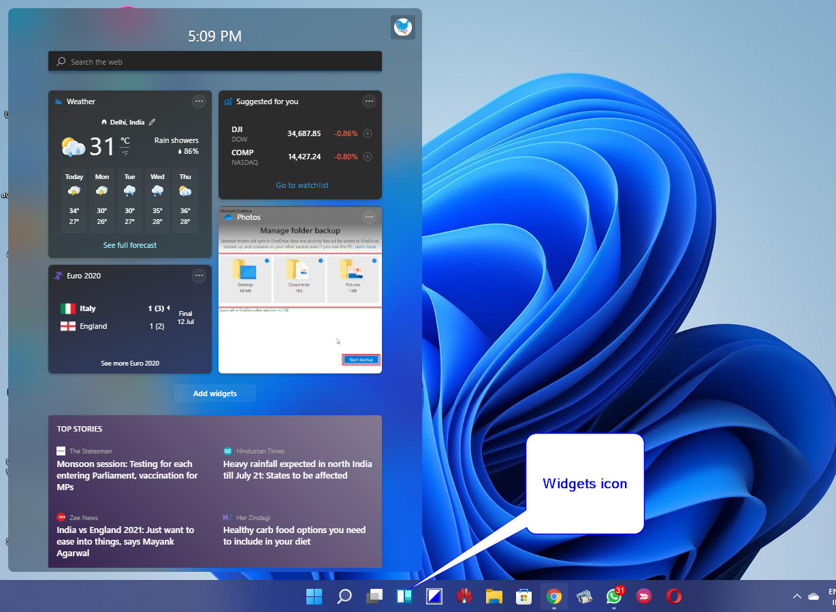Open the pink round app on taskbar

(x=643, y=596)
